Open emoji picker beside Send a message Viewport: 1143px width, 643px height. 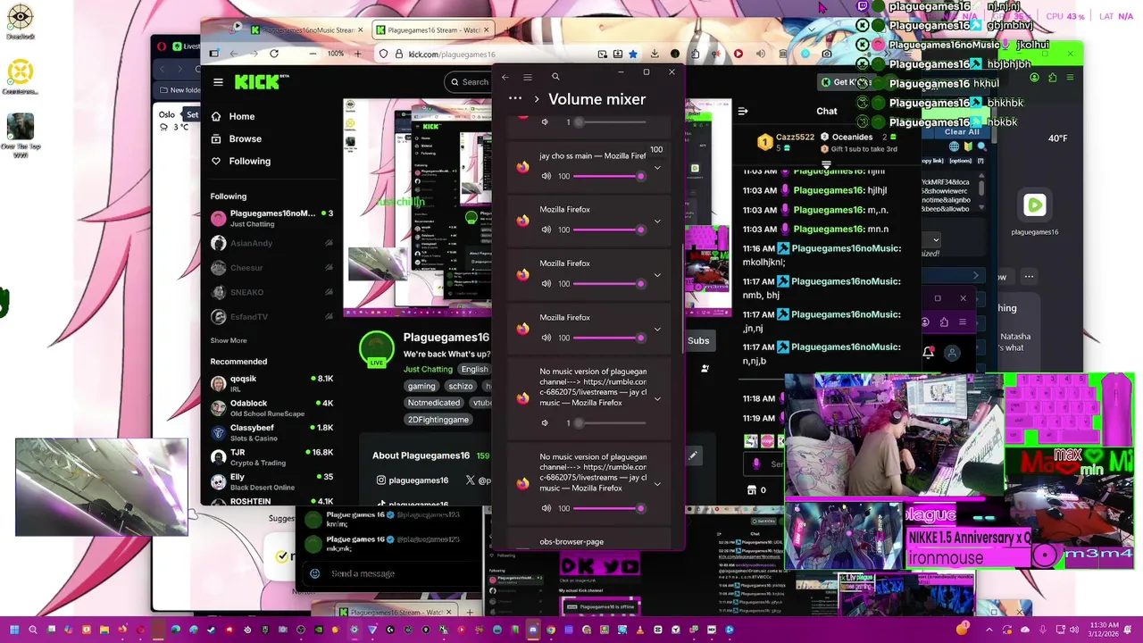pos(314,573)
